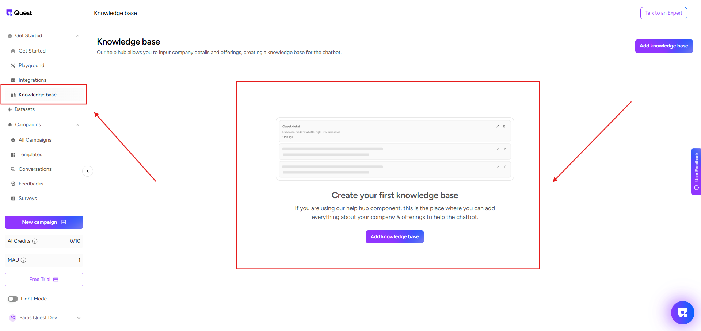The width and height of the screenshot is (701, 331).
Task: Click the Paras Quest Dev avatar
Action: pyautogui.click(x=13, y=318)
